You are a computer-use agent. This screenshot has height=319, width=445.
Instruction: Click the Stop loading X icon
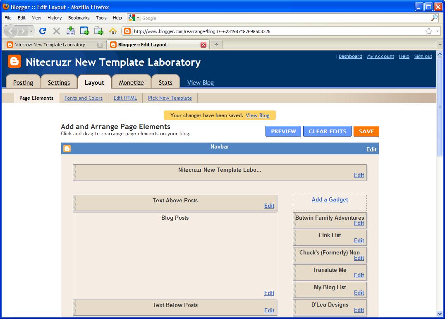[57, 31]
